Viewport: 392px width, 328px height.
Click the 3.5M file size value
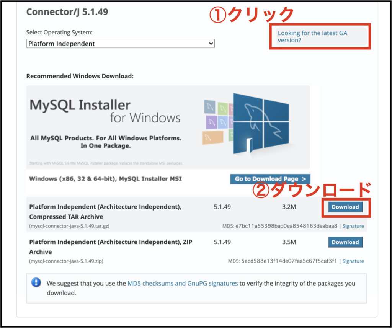point(289,242)
